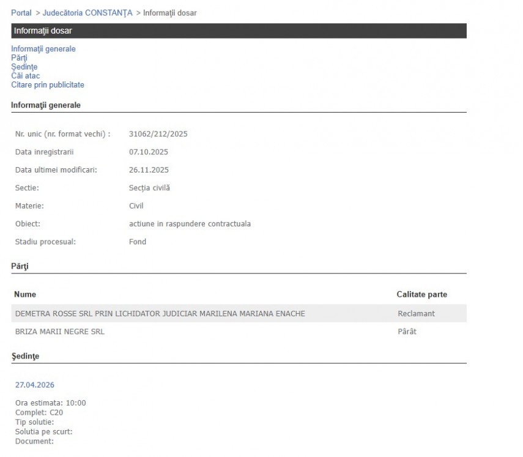Select the BRIZA MARII NEGRE SRL row
Viewport: 523px width, 457px height.
59,332
